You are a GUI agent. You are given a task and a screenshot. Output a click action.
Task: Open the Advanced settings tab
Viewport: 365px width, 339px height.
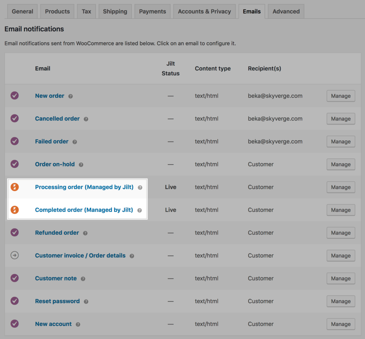286,11
